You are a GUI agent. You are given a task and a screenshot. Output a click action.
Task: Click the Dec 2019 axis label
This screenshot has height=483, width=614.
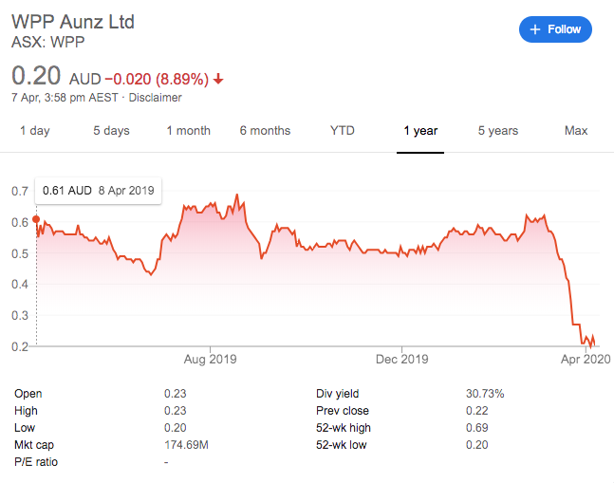coord(401,360)
